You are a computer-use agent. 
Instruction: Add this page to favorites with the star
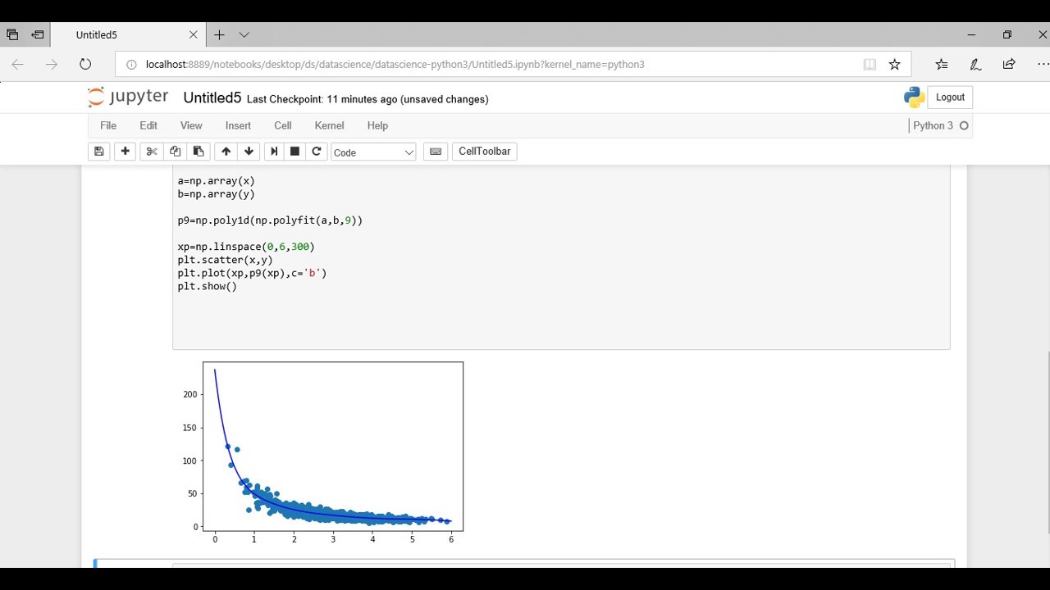(895, 64)
